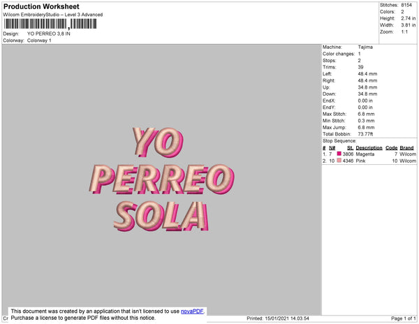This screenshot has width=419, height=324.
Task: Open the novaPDF link in the notice
Action: pyautogui.click(x=192, y=311)
